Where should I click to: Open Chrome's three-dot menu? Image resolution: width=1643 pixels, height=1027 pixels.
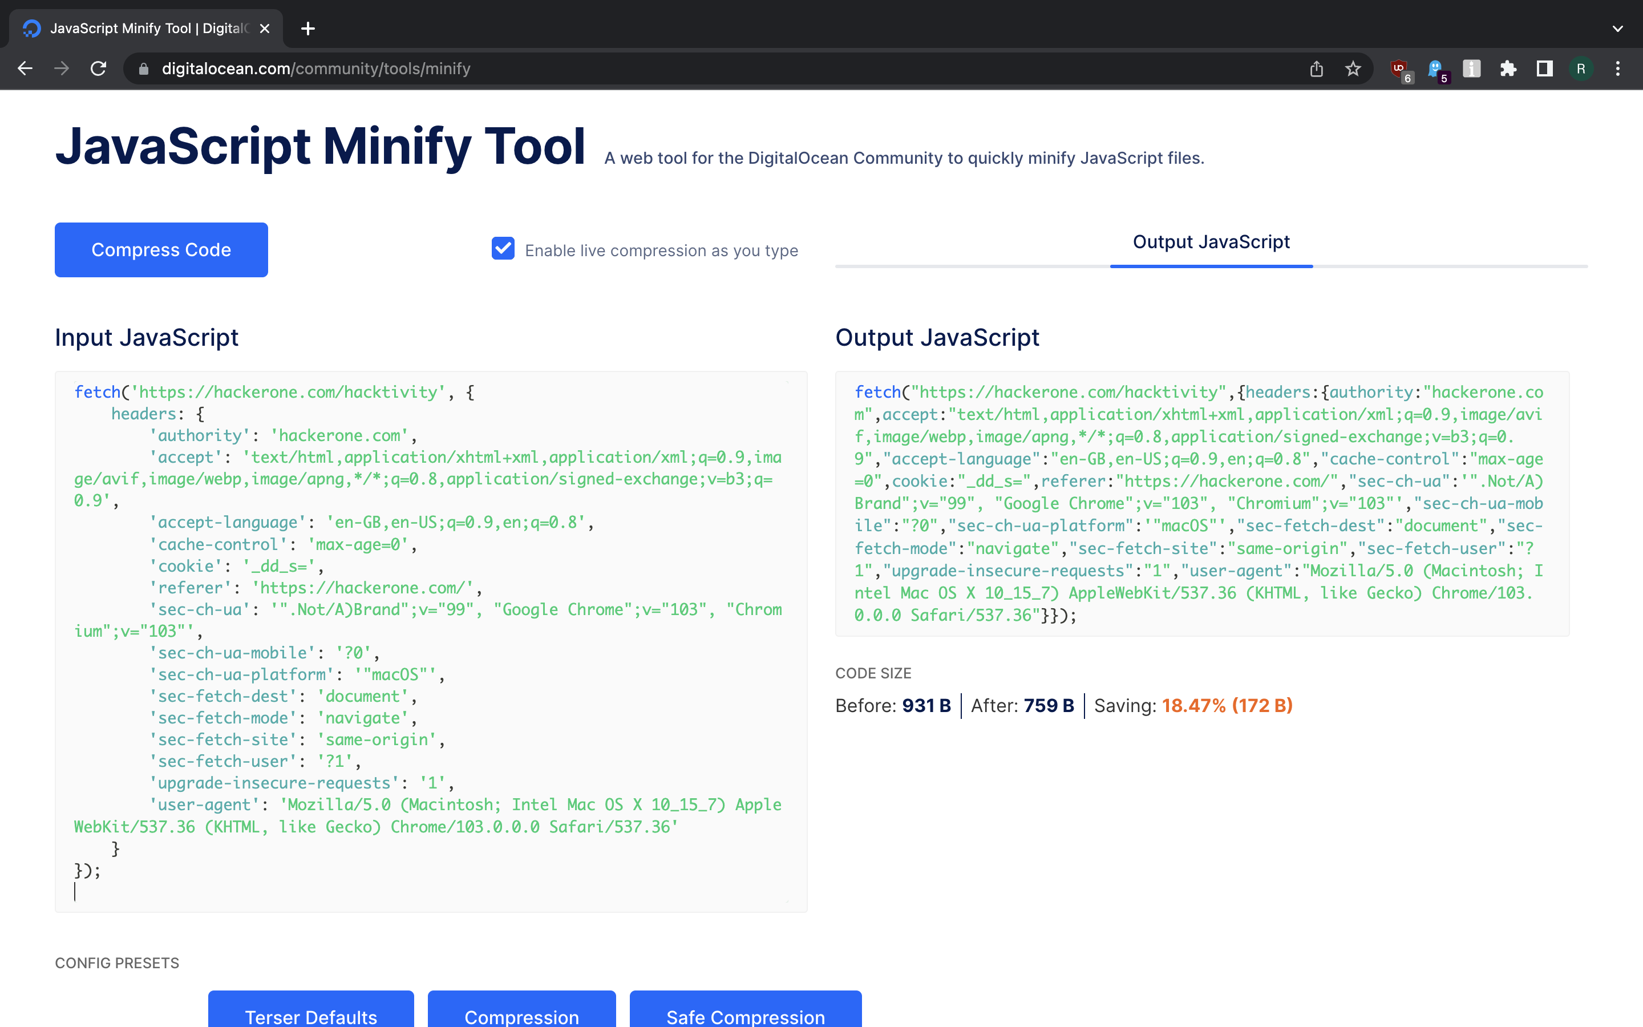tap(1618, 68)
